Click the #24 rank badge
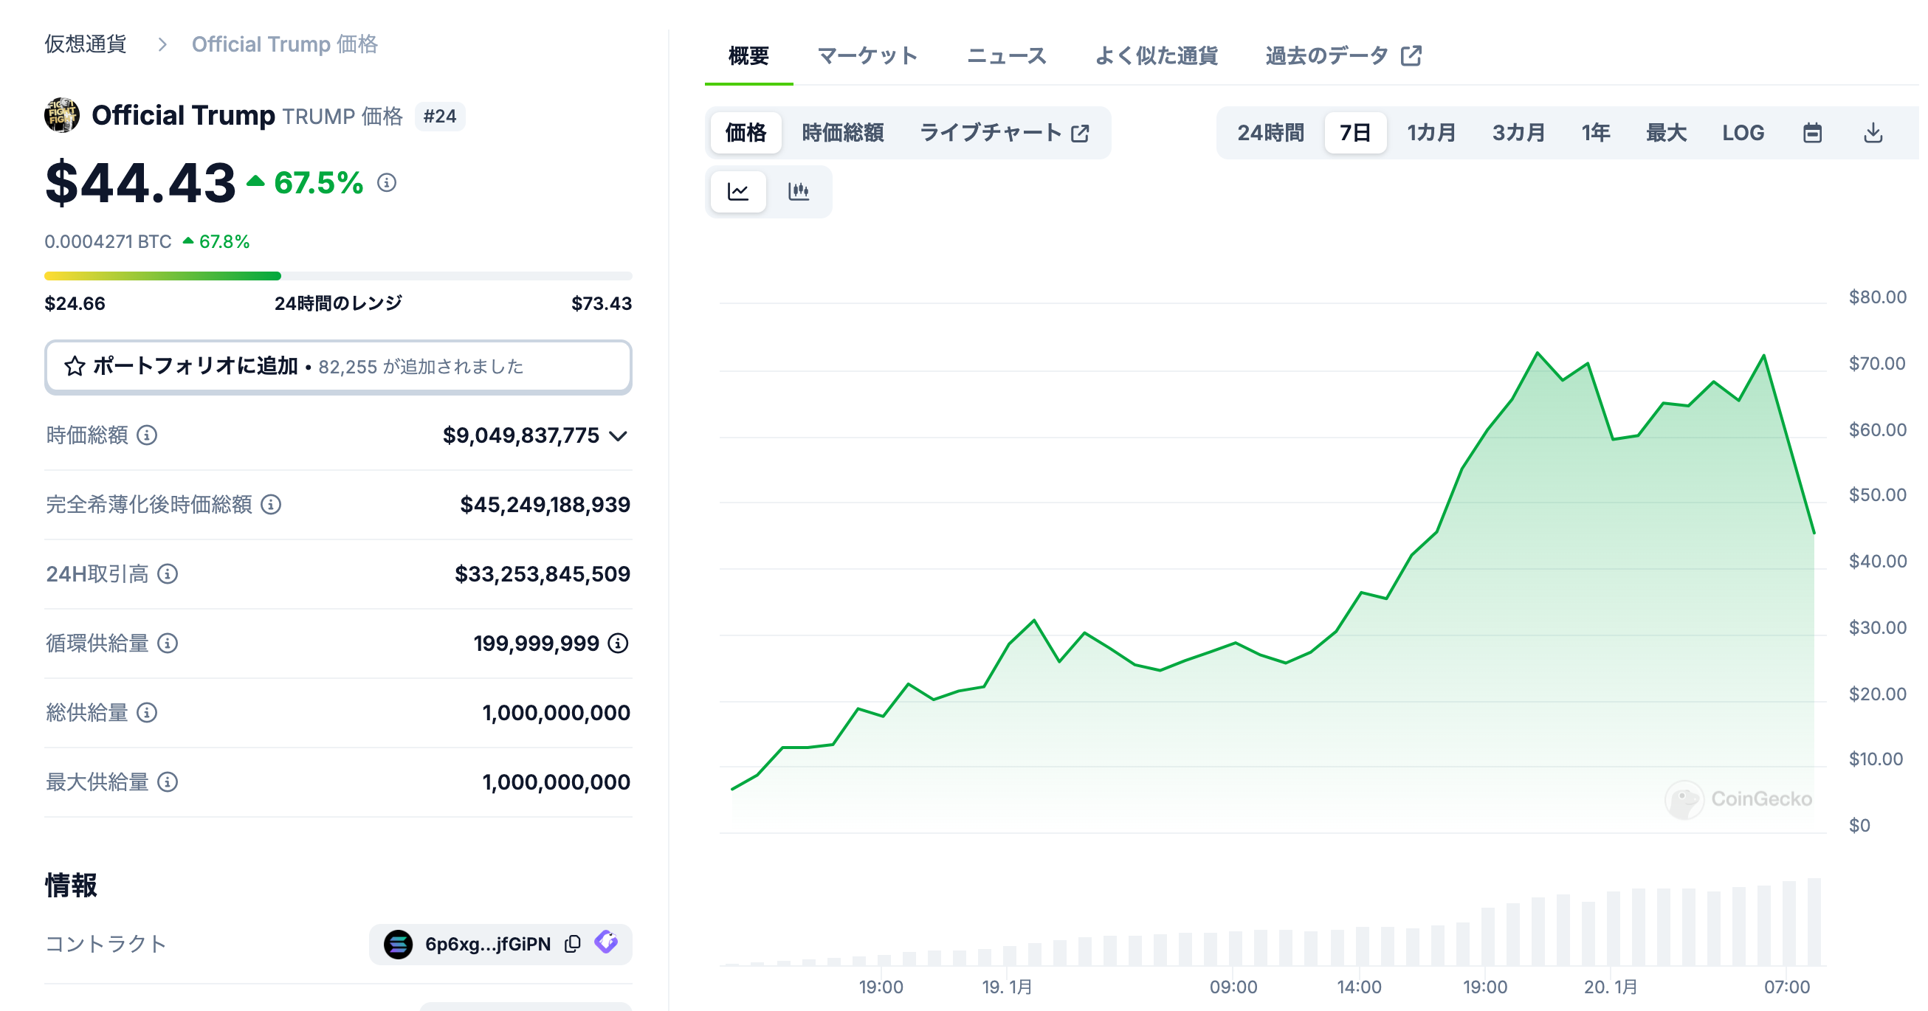 [x=439, y=116]
